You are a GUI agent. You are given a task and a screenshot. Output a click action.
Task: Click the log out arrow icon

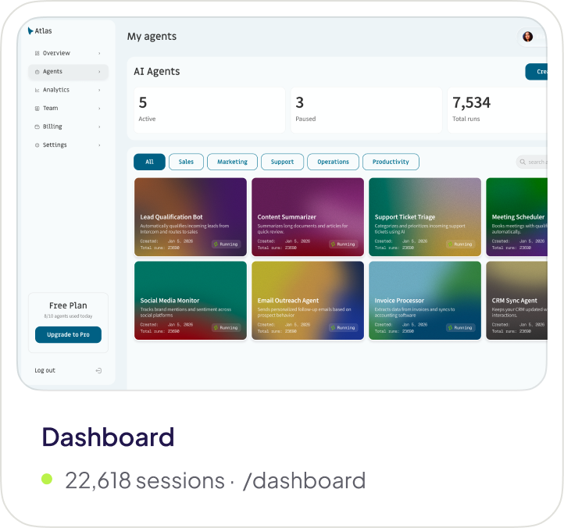point(98,370)
